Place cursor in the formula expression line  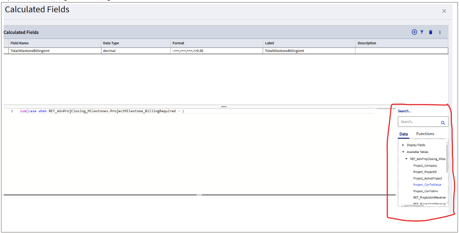tap(102, 111)
